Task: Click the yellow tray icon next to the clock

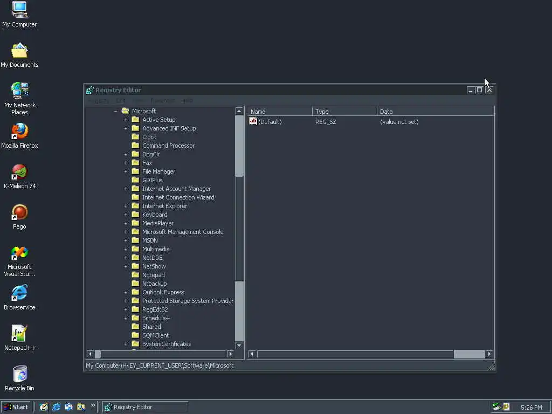Action: coord(506,407)
